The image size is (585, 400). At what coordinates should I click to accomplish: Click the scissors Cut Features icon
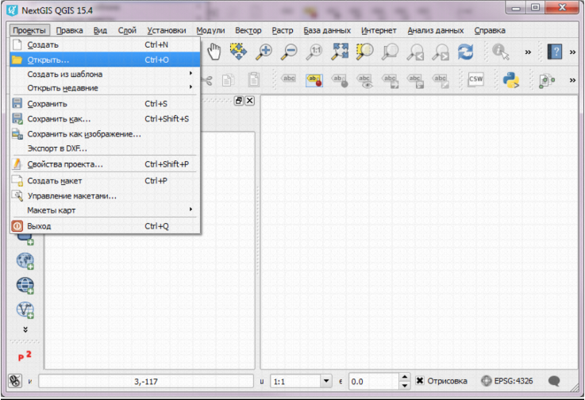pos(206,80)
